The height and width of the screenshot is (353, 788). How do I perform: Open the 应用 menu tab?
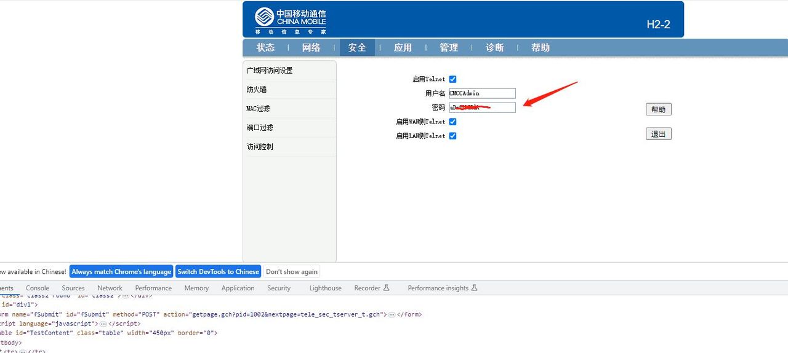403,48
